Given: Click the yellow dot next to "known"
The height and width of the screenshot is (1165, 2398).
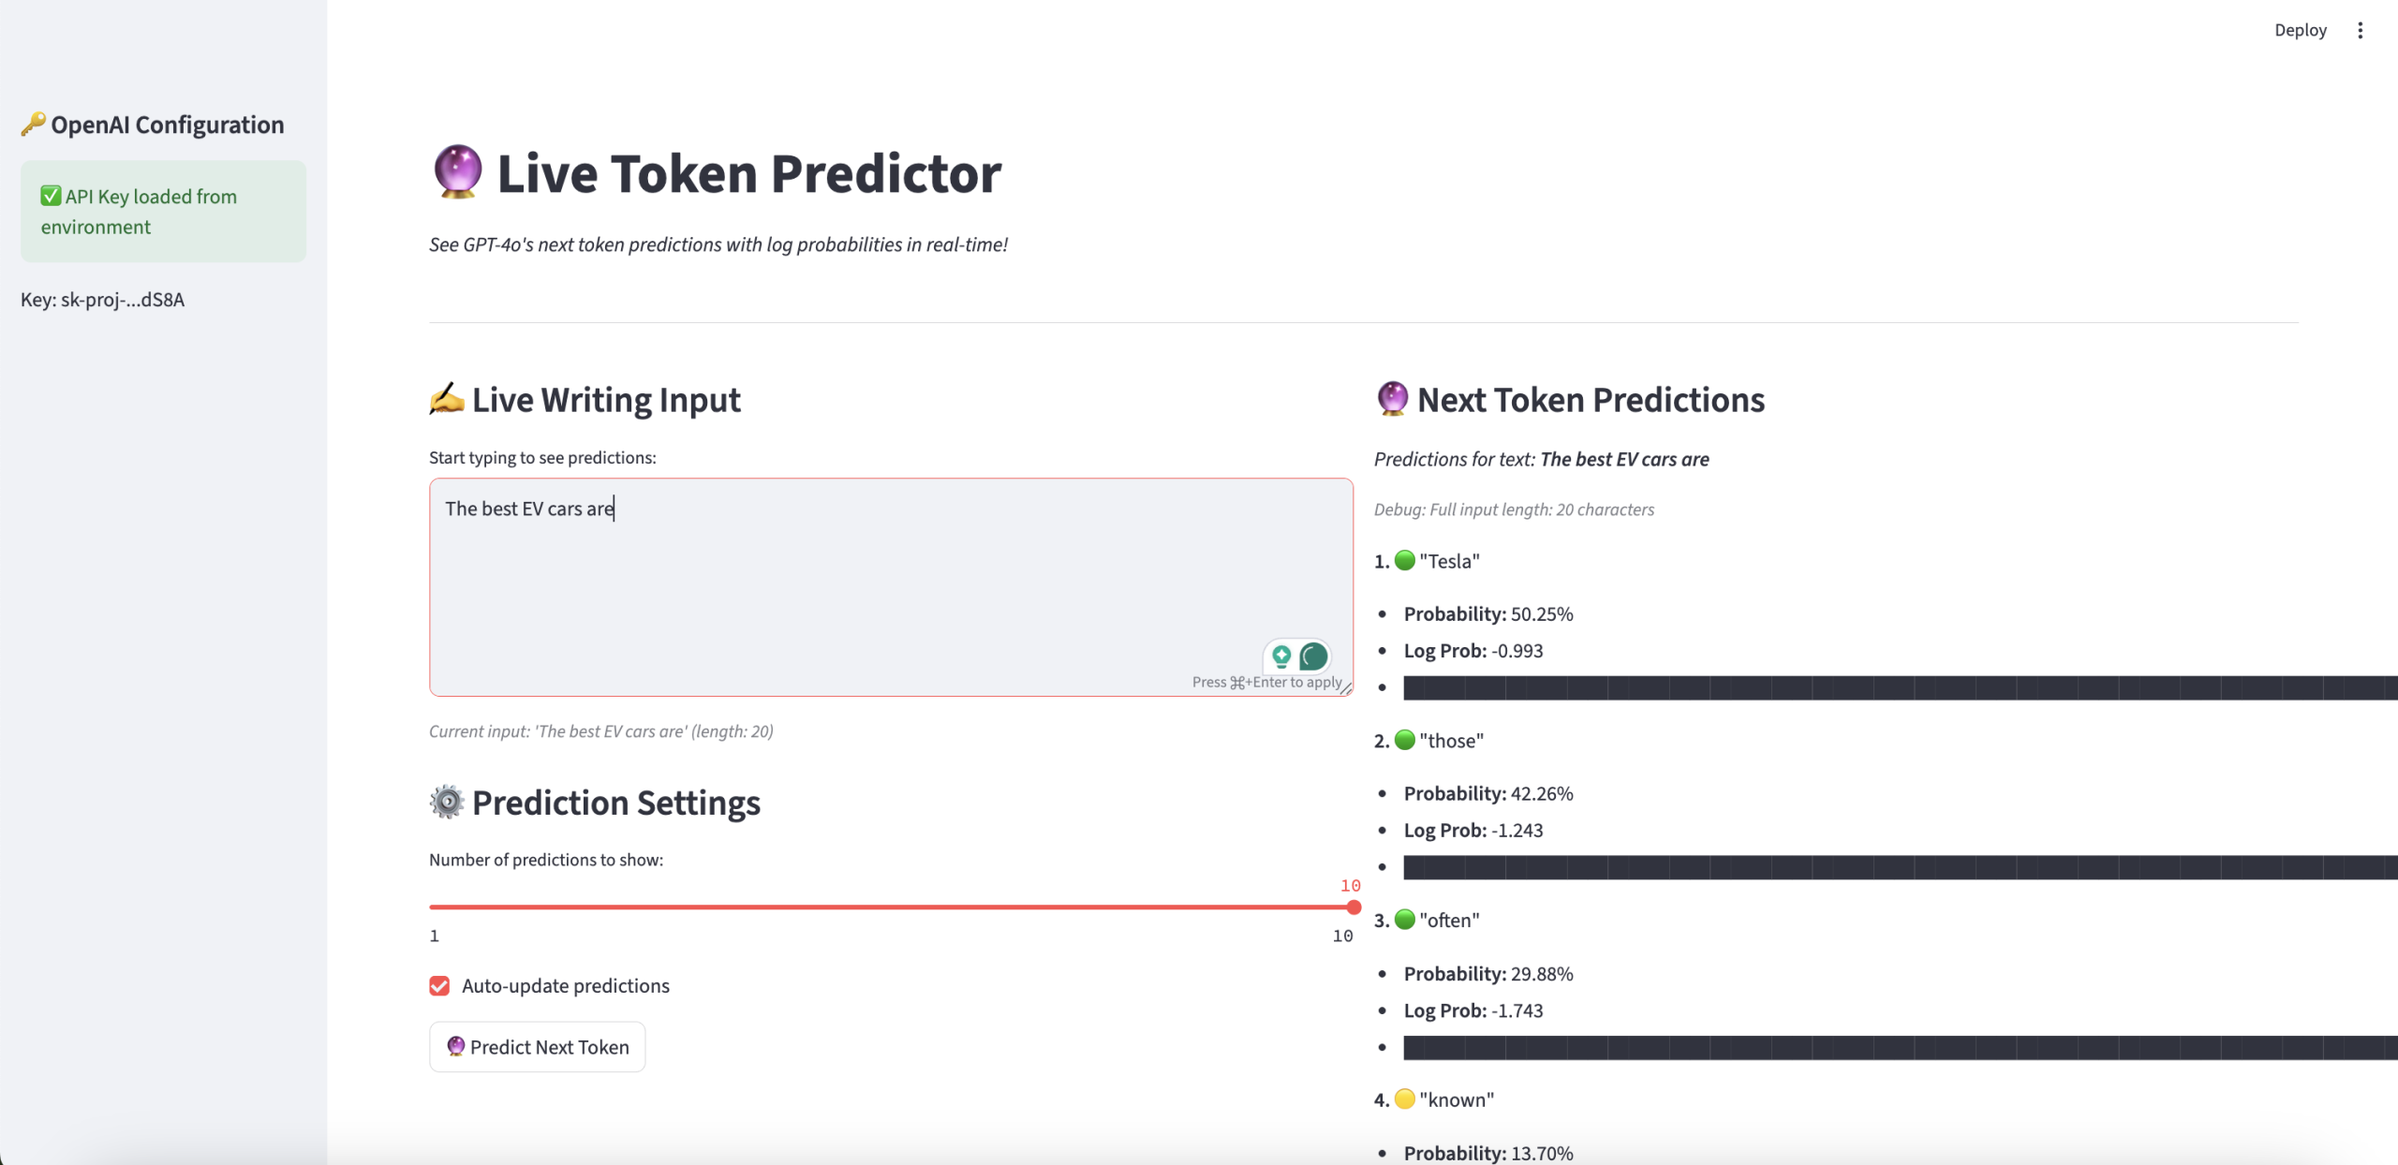Looking at the screenshot, I should click(1404, 1099).
